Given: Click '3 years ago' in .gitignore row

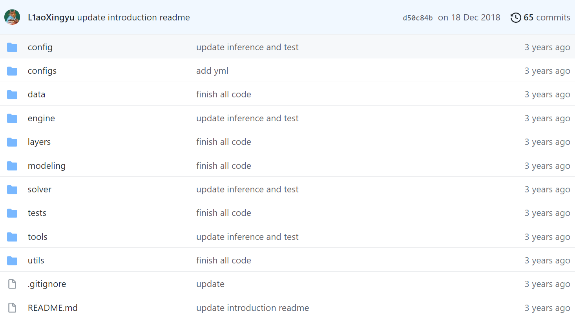Looking at the screenshot, I should click(x=548, y=284).
